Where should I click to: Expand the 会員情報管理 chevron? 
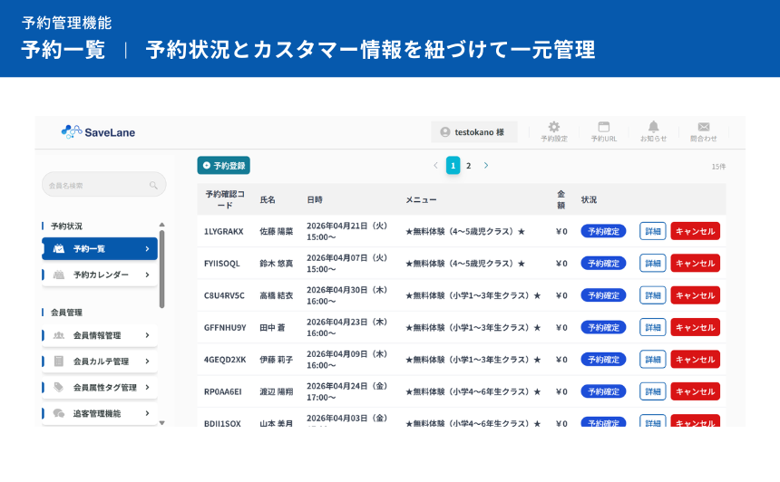pos(147,335)
